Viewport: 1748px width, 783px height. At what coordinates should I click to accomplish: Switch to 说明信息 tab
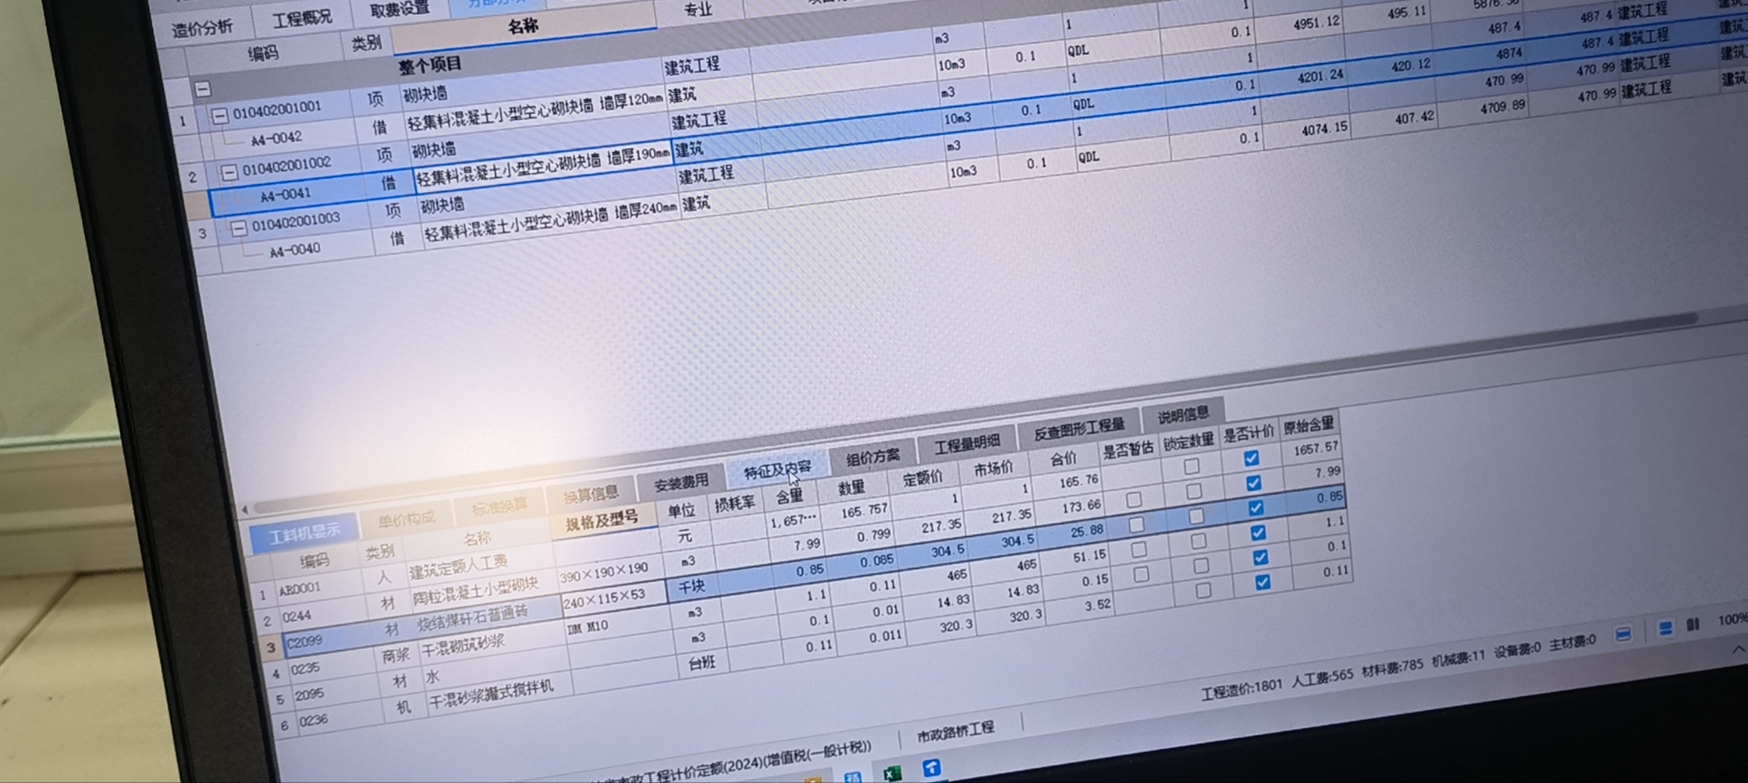tap(1183, 415)
